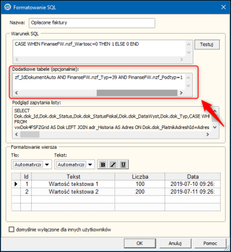Click horizontal scrollbar thumb in Dodatkowe tabele
The width and height of the screenshot is (231, 252).
137,93
